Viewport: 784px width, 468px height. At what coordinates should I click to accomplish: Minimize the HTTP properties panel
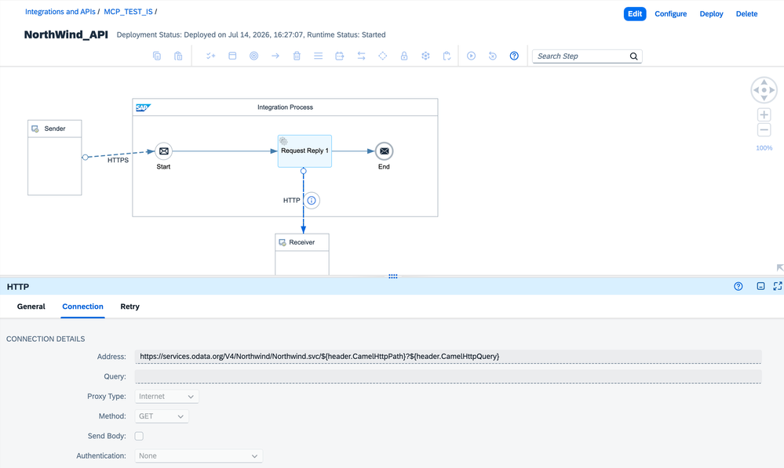(x=760, y=286)
